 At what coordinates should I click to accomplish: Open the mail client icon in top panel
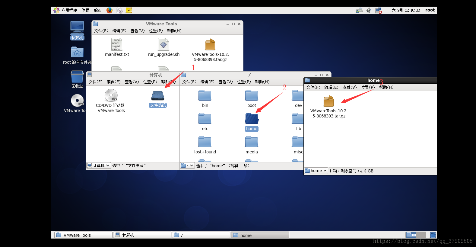[x=119, y=10]
